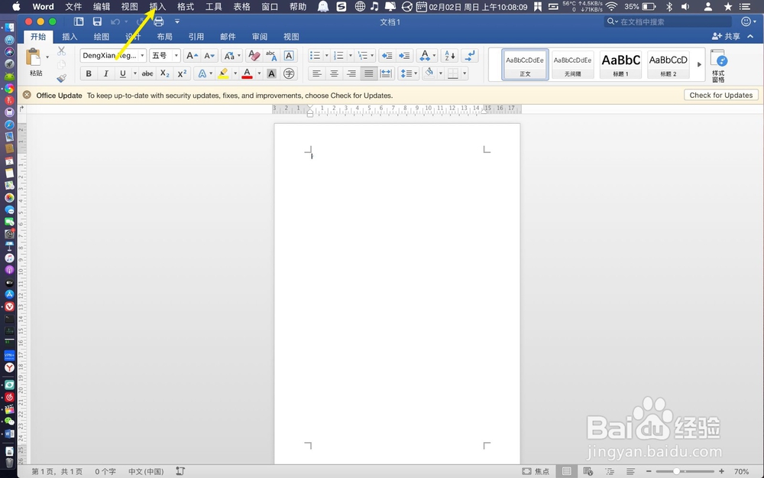The width and height of the screenshot is (764, 478).
Task: Click the Paste clipboard icon
Action: pyautogui.click(x=34, y=57)
